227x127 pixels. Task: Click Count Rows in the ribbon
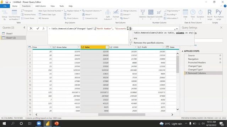28,18
